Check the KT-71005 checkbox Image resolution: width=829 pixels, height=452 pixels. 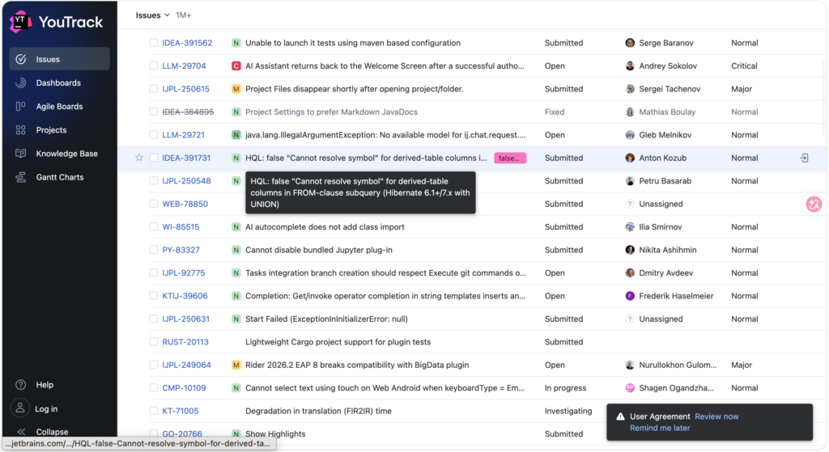tap(153, 411)
